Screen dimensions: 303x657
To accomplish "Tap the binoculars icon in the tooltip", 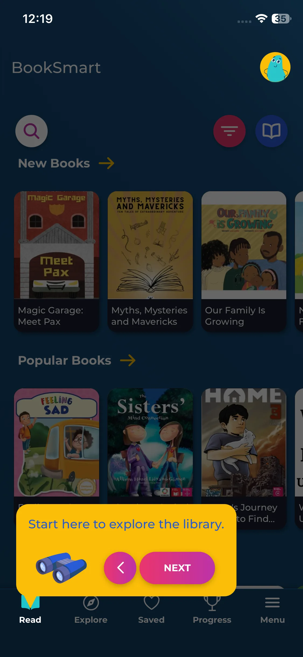I will point(61,567).
